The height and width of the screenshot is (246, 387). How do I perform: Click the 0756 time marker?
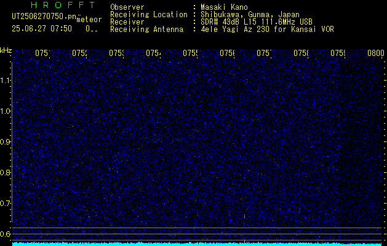coord(227,54)
